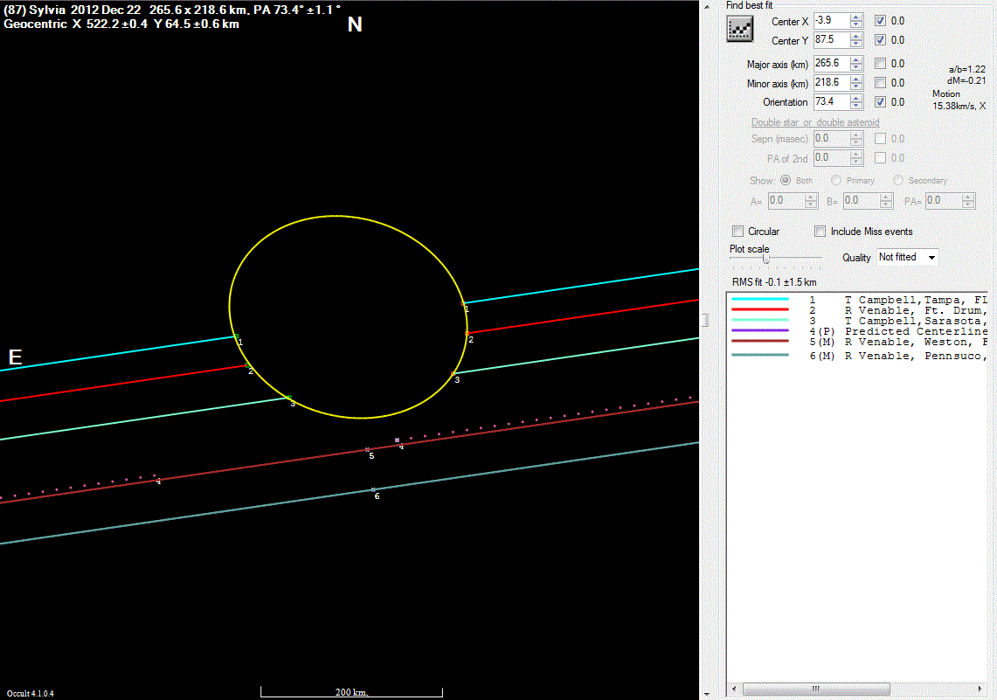The width and height of the screenshot is (997, 700).
Task: Select row 5 R Venable, Weston
Action: [858, 342]
